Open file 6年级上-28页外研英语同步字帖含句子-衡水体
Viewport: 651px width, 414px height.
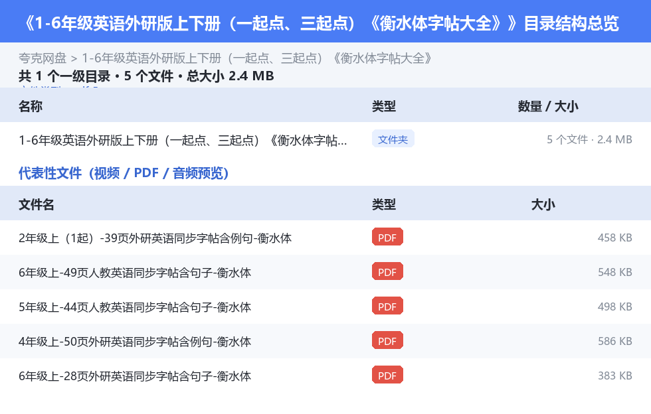point(134,376)
